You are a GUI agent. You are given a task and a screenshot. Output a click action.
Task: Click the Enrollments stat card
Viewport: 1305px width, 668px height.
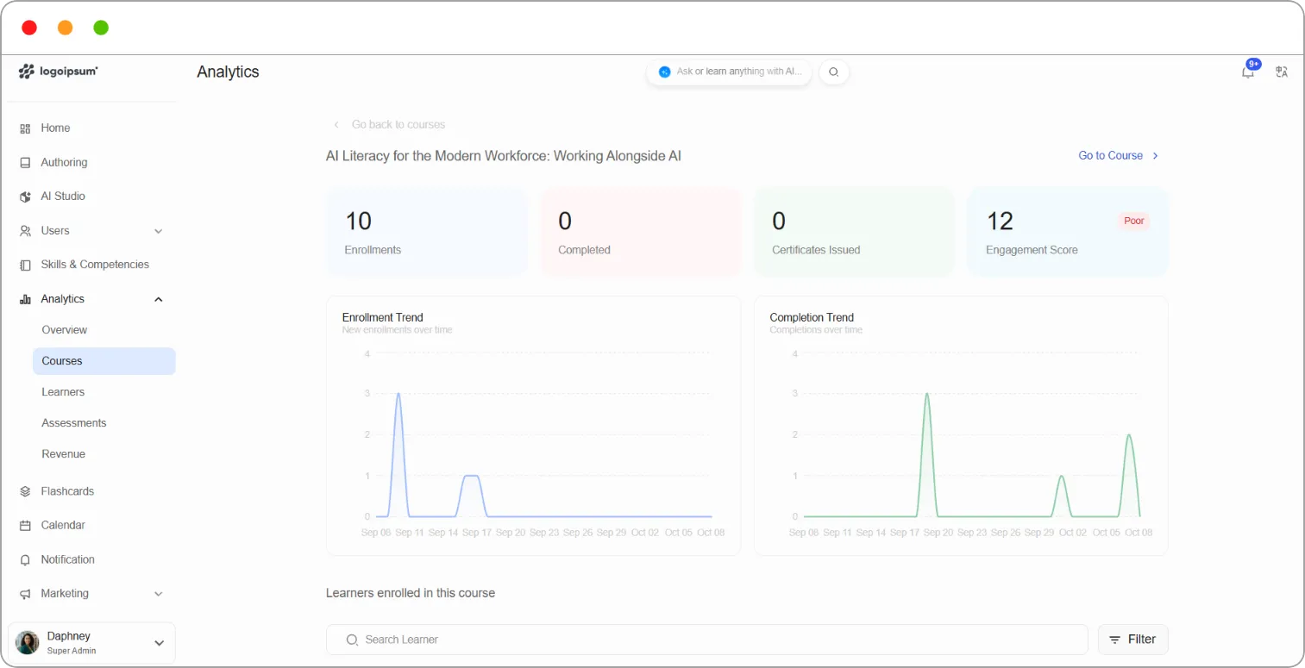pyautogui.click(x=427, y=233)
